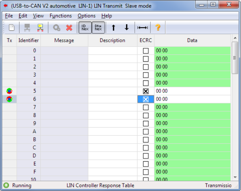241x191 pixels.
Task: Uncheck ECRC checkbox for identifier 5
Action: click(x=146, y=91)
